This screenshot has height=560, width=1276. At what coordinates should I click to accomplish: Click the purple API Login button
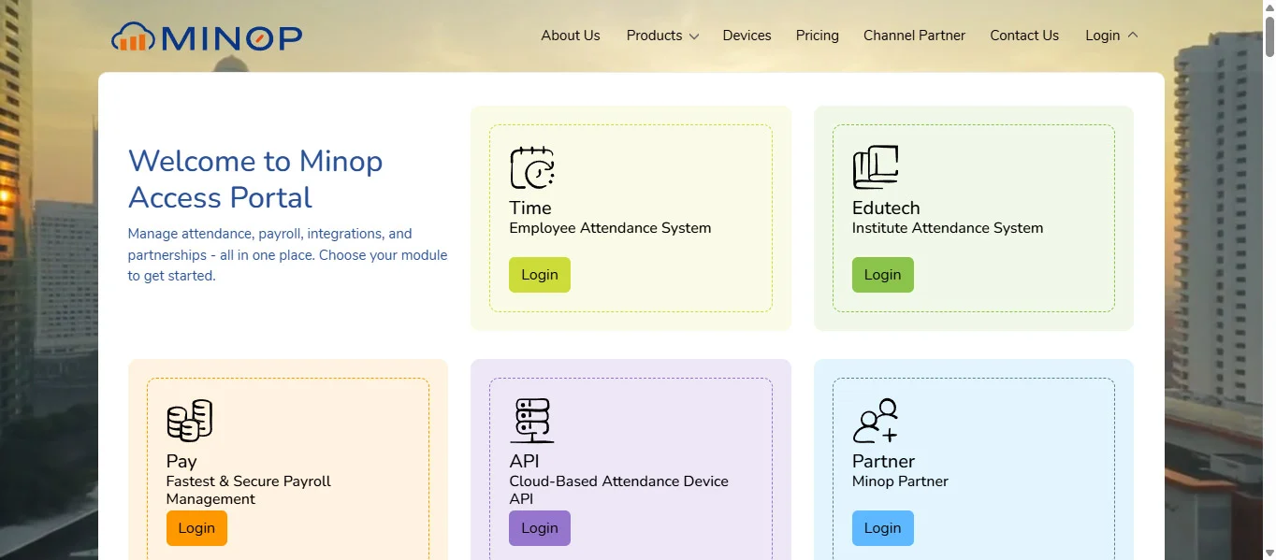(539, 528)
